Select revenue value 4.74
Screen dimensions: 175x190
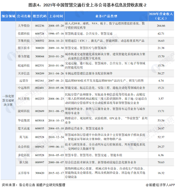point(161,81)
